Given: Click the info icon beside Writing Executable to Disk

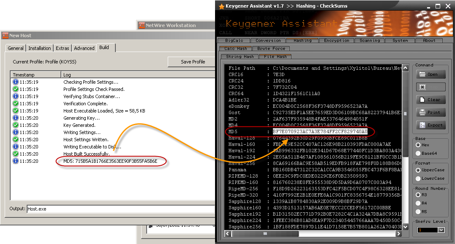Looking at the screenshot, I should [15, 147].
